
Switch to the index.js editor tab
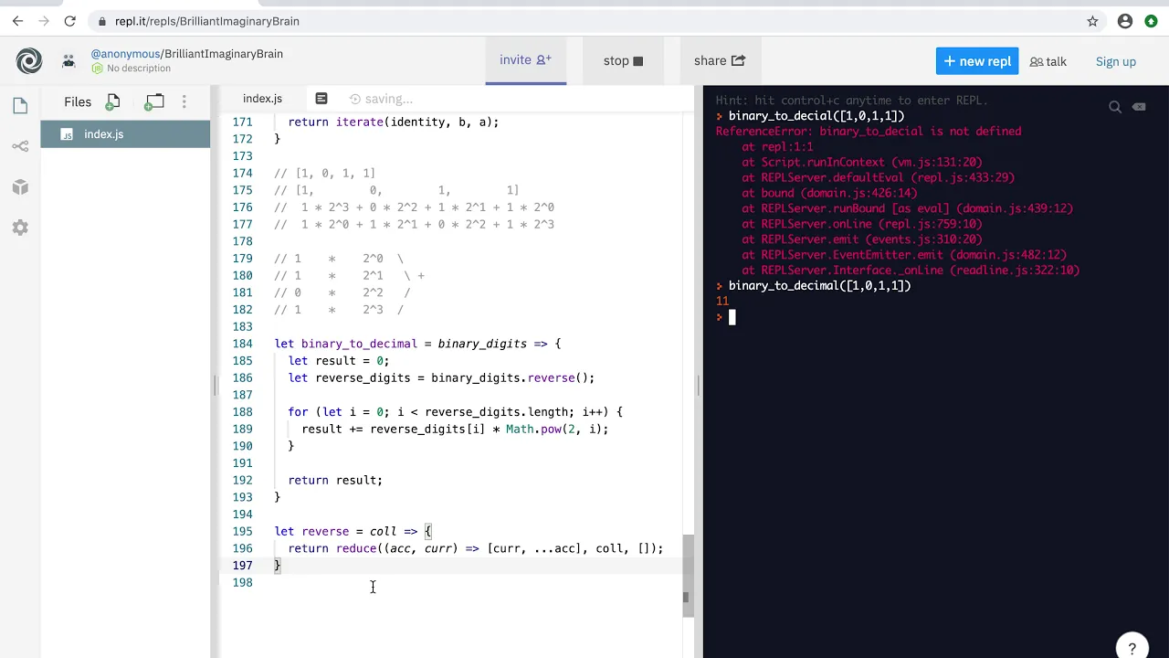click(x=262, y=99)
